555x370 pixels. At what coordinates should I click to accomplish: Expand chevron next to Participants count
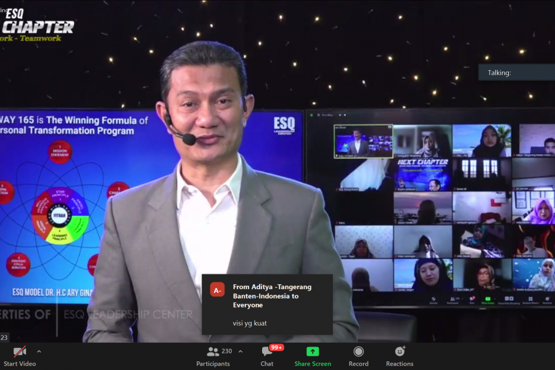coord(240,351)
